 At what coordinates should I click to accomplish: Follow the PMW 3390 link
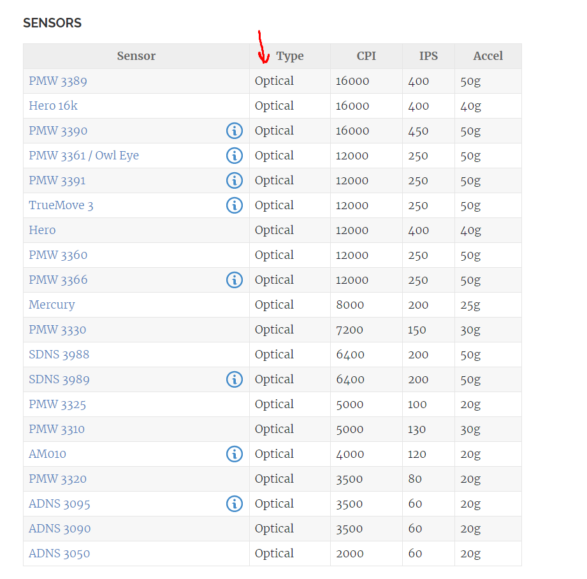click(x=58, y=131)
